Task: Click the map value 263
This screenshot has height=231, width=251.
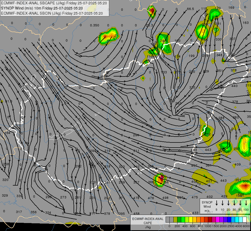Action: [x=178, y=103]
